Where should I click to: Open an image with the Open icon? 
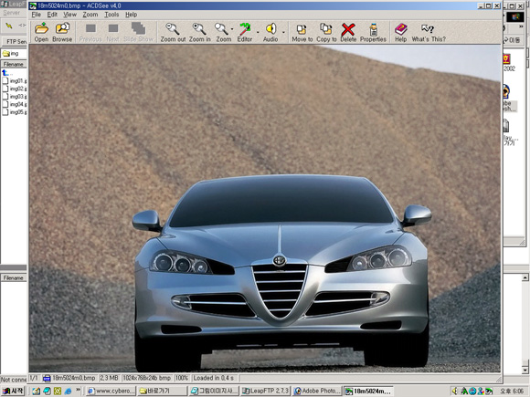coord(41,33)
